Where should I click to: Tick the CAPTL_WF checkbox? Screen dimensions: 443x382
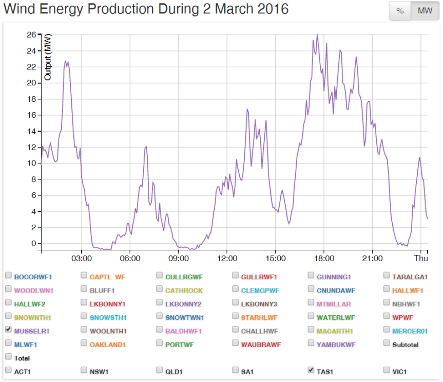click(84, 276)
